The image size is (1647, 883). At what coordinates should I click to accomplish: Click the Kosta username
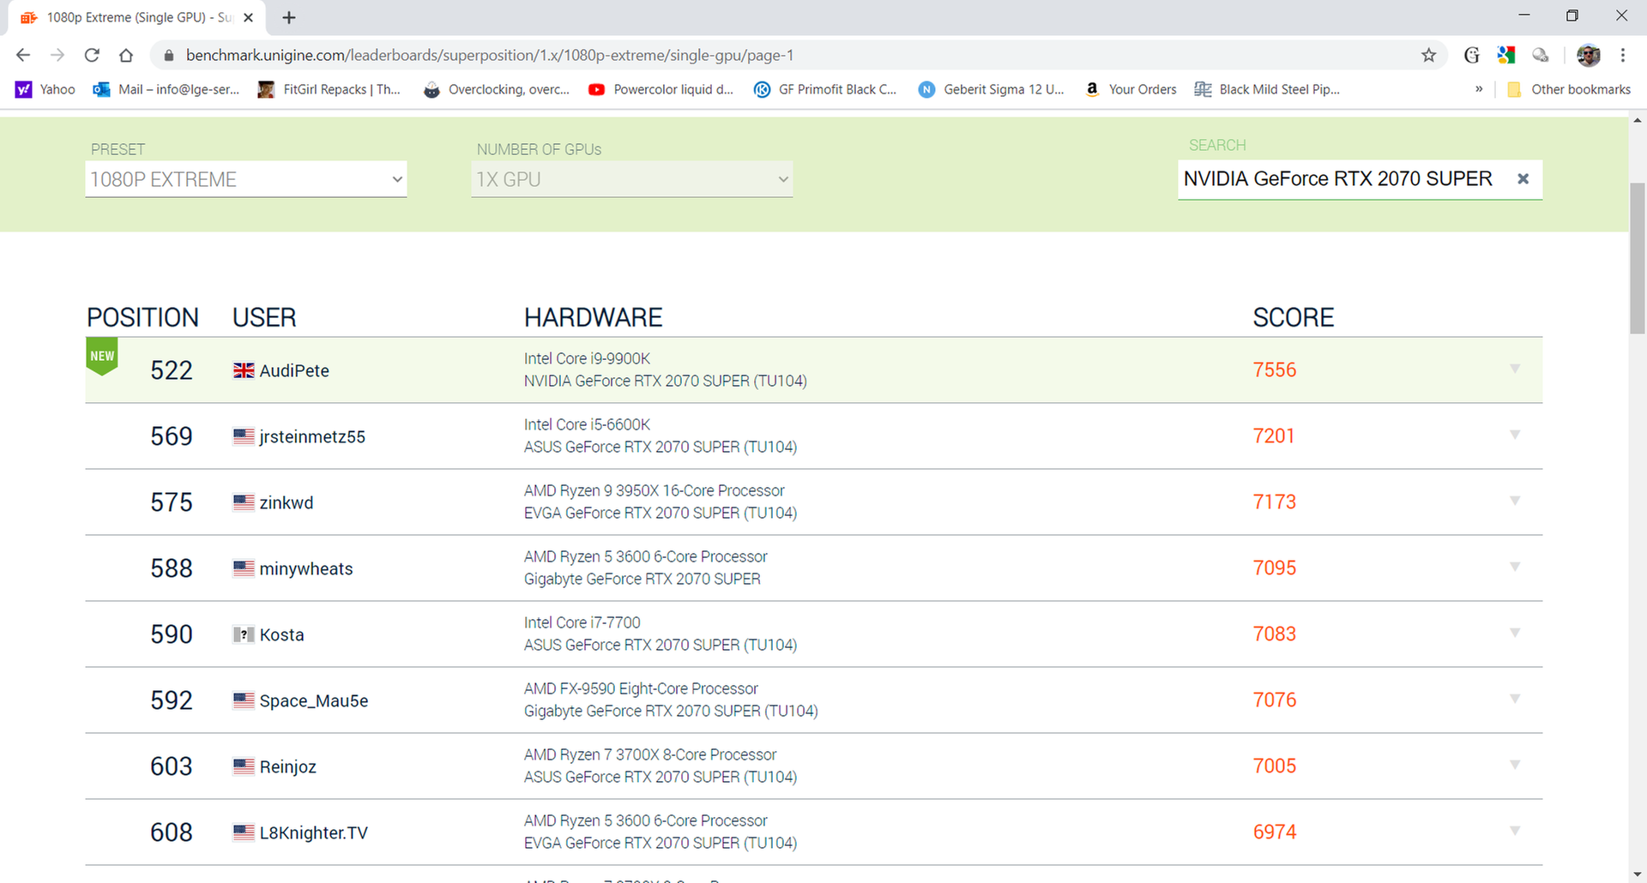[282, 634]
